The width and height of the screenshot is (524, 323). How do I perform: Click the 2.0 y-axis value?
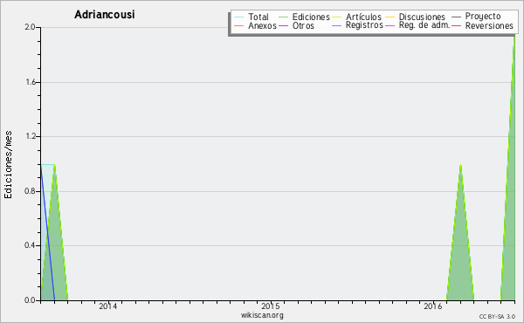30,27
